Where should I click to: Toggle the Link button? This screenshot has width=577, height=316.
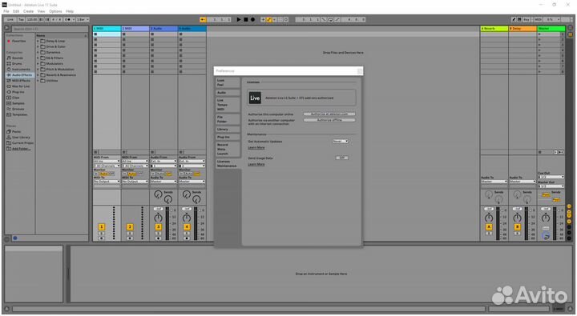point(10,19)
